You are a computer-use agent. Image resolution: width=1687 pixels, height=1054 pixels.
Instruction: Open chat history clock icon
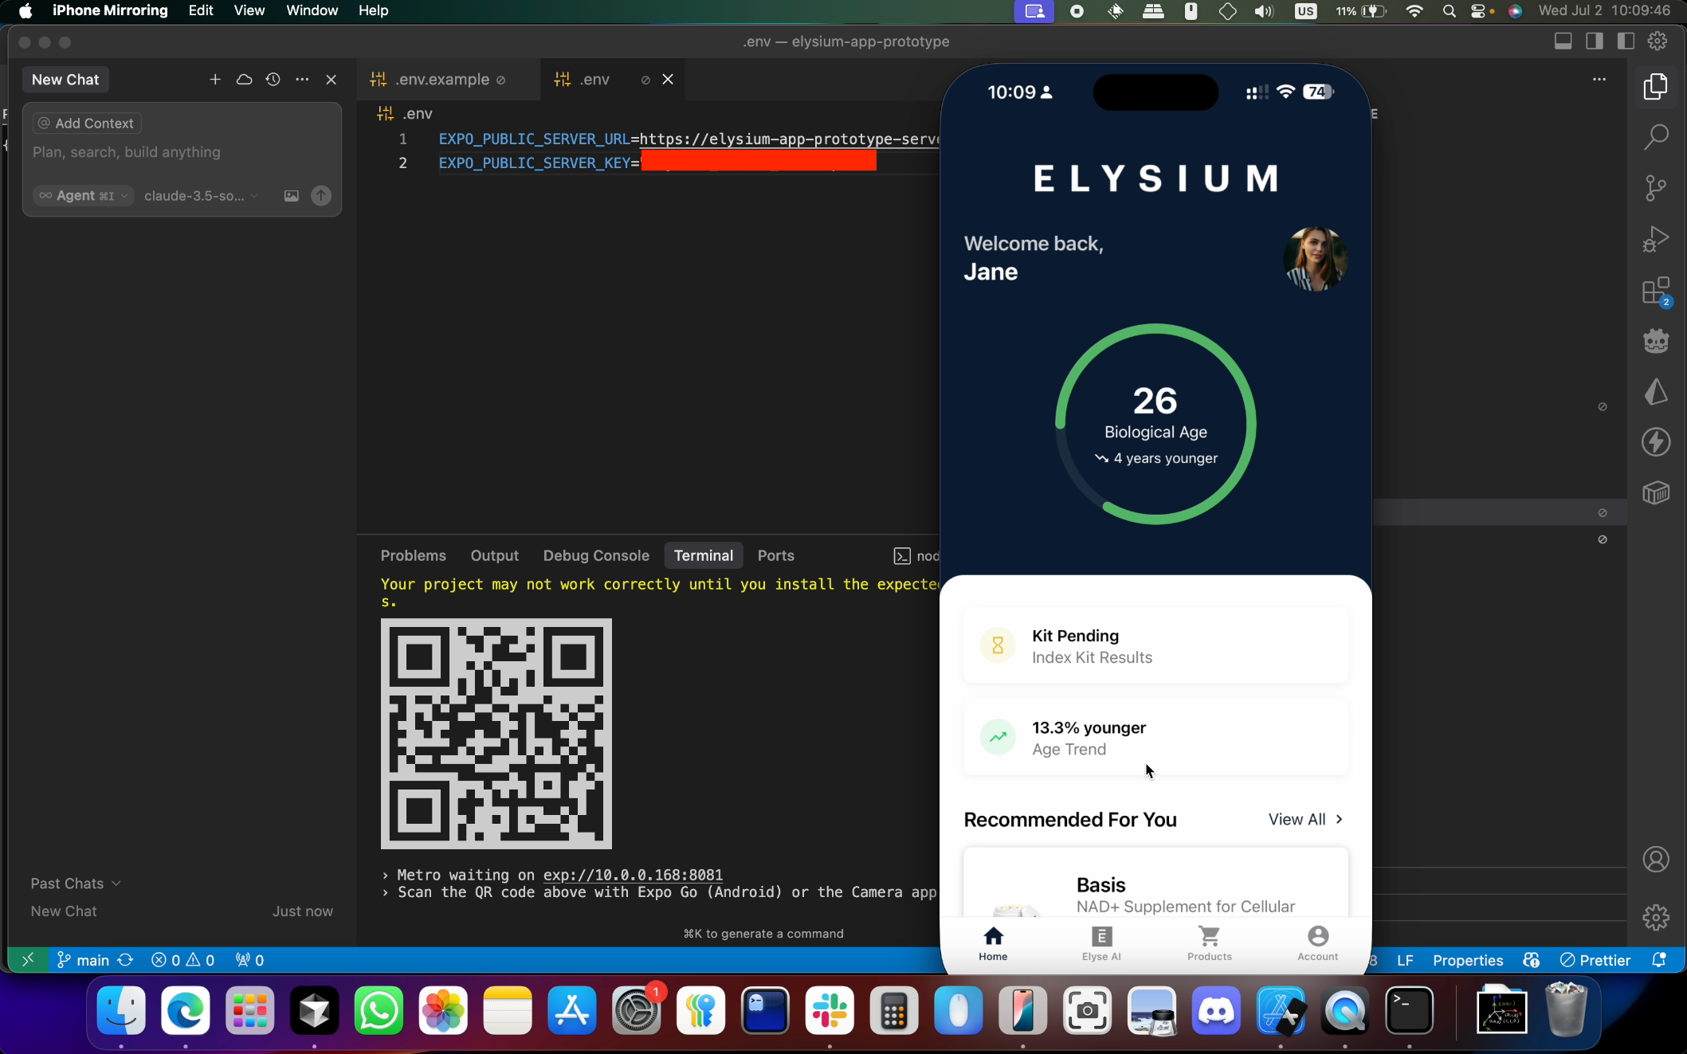(273, 80)
